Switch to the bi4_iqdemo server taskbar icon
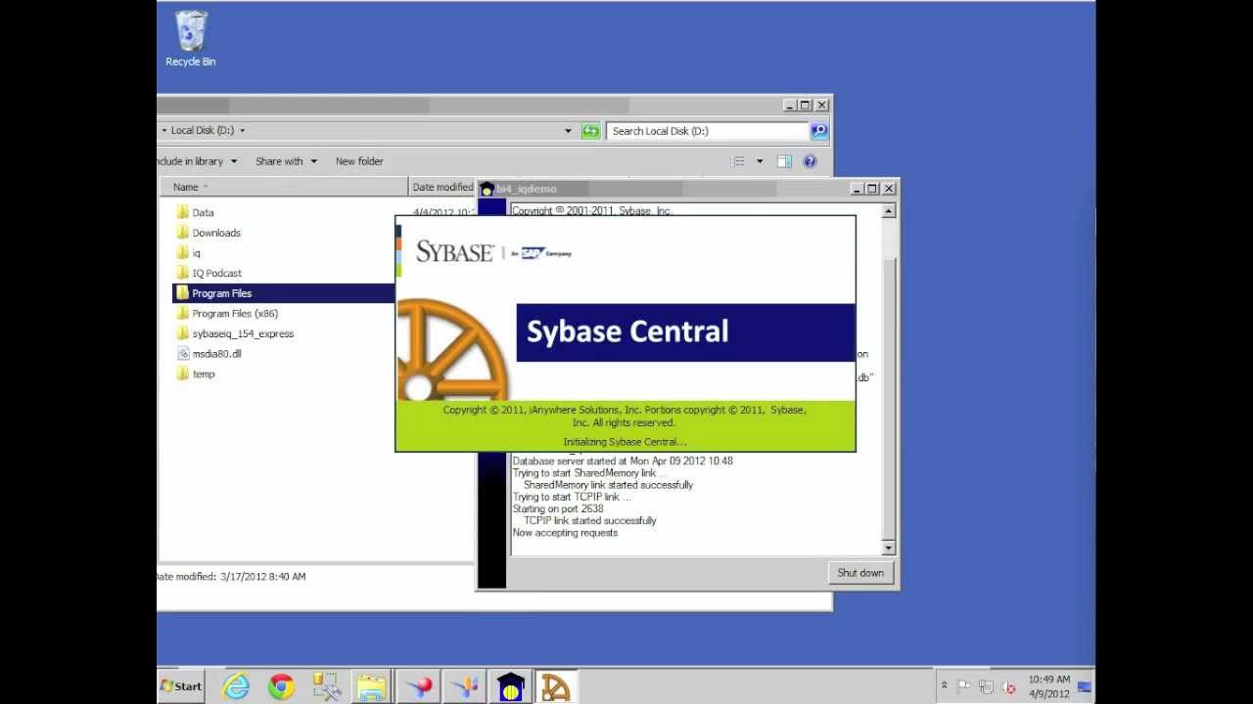The width and height of the screenshot is (1253, 704). pos(510,686)
